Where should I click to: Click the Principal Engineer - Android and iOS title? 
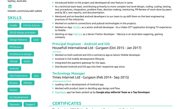81,44
